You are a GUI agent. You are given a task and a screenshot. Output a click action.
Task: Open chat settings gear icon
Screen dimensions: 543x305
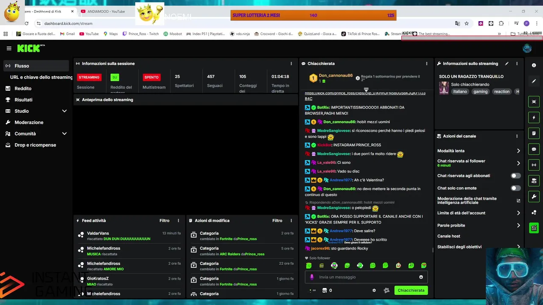(374, 290)
